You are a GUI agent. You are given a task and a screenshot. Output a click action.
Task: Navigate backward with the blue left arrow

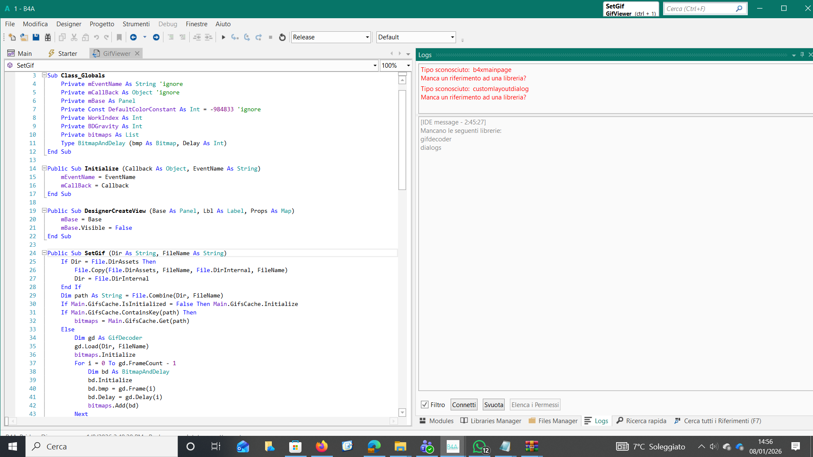point(133,37)
